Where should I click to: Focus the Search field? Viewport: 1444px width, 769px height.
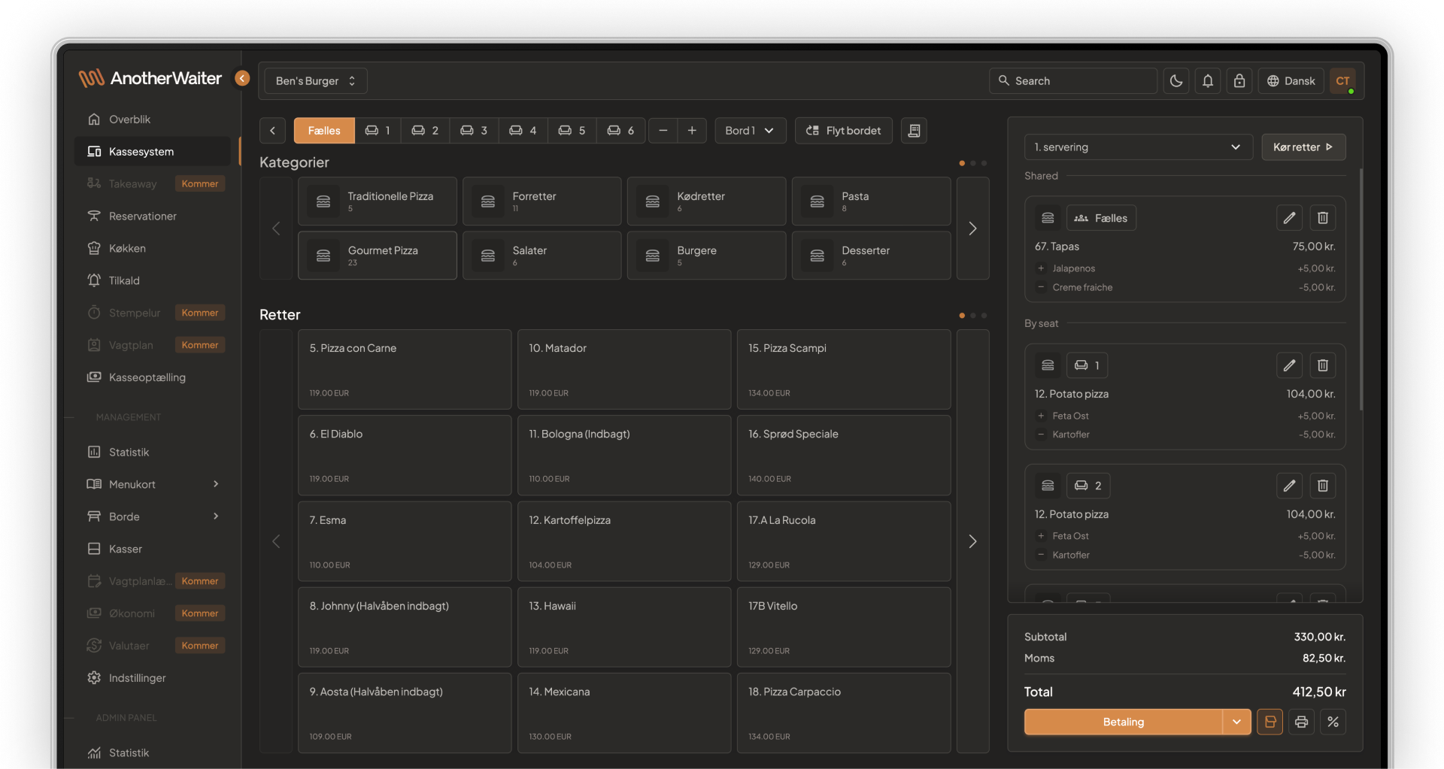[x=1073, y=81]
